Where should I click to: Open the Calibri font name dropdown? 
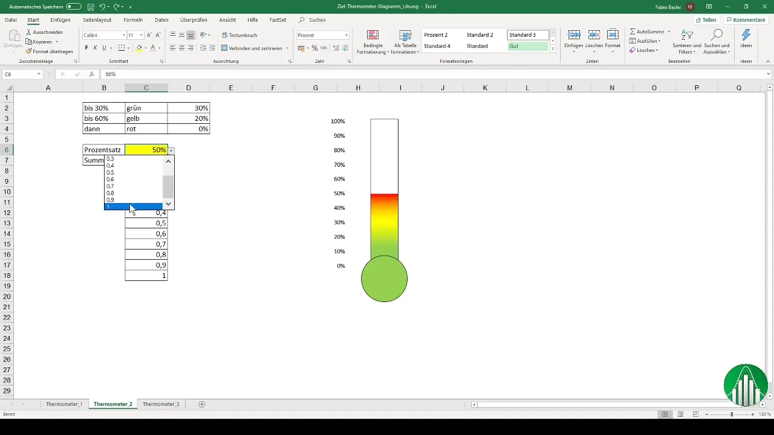click(x=123, y=36)
